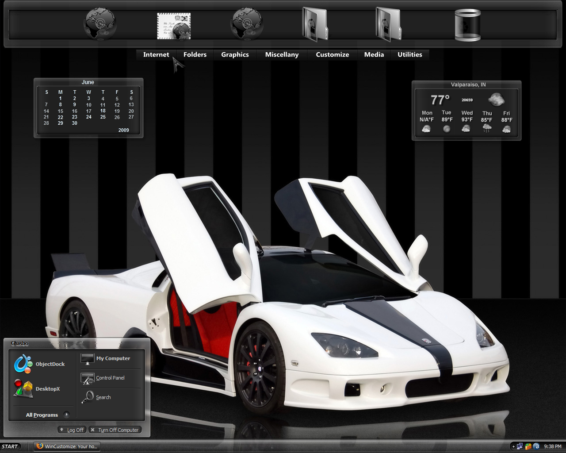The image size is (566, 453).
Task: Open Control Panel in start panel
Action: (x=103, y=378)
